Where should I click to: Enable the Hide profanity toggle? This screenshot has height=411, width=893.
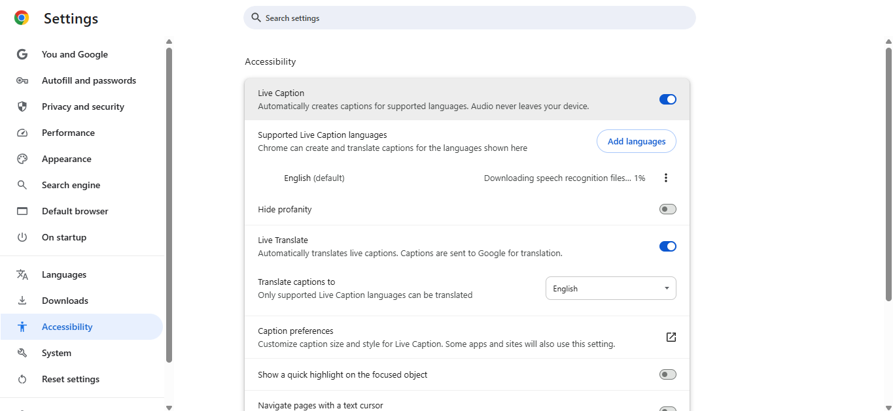pos(667,209)
